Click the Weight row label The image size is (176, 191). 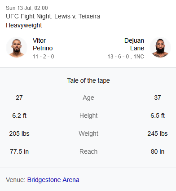pyautogui.click(x=88, y=133)
